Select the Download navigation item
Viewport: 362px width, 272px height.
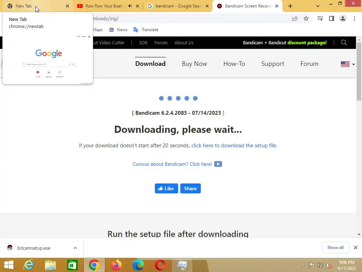click(x=150, y=64)
